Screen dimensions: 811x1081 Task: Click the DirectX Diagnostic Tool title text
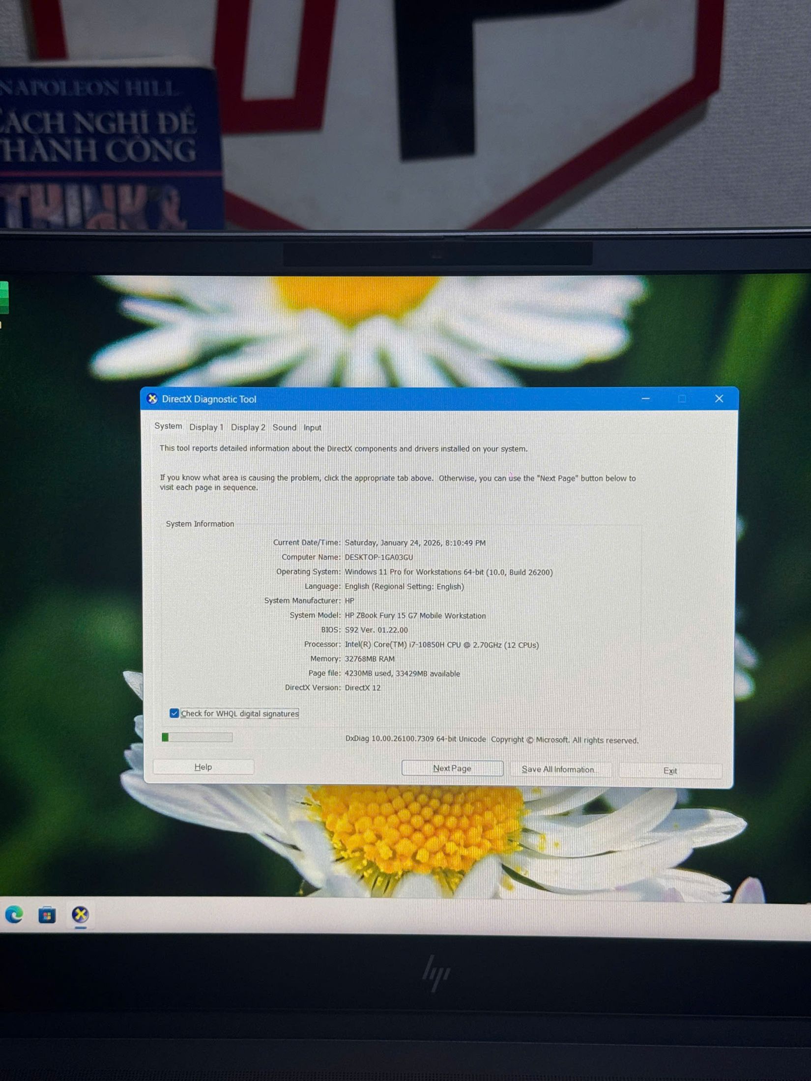point(209,399)
